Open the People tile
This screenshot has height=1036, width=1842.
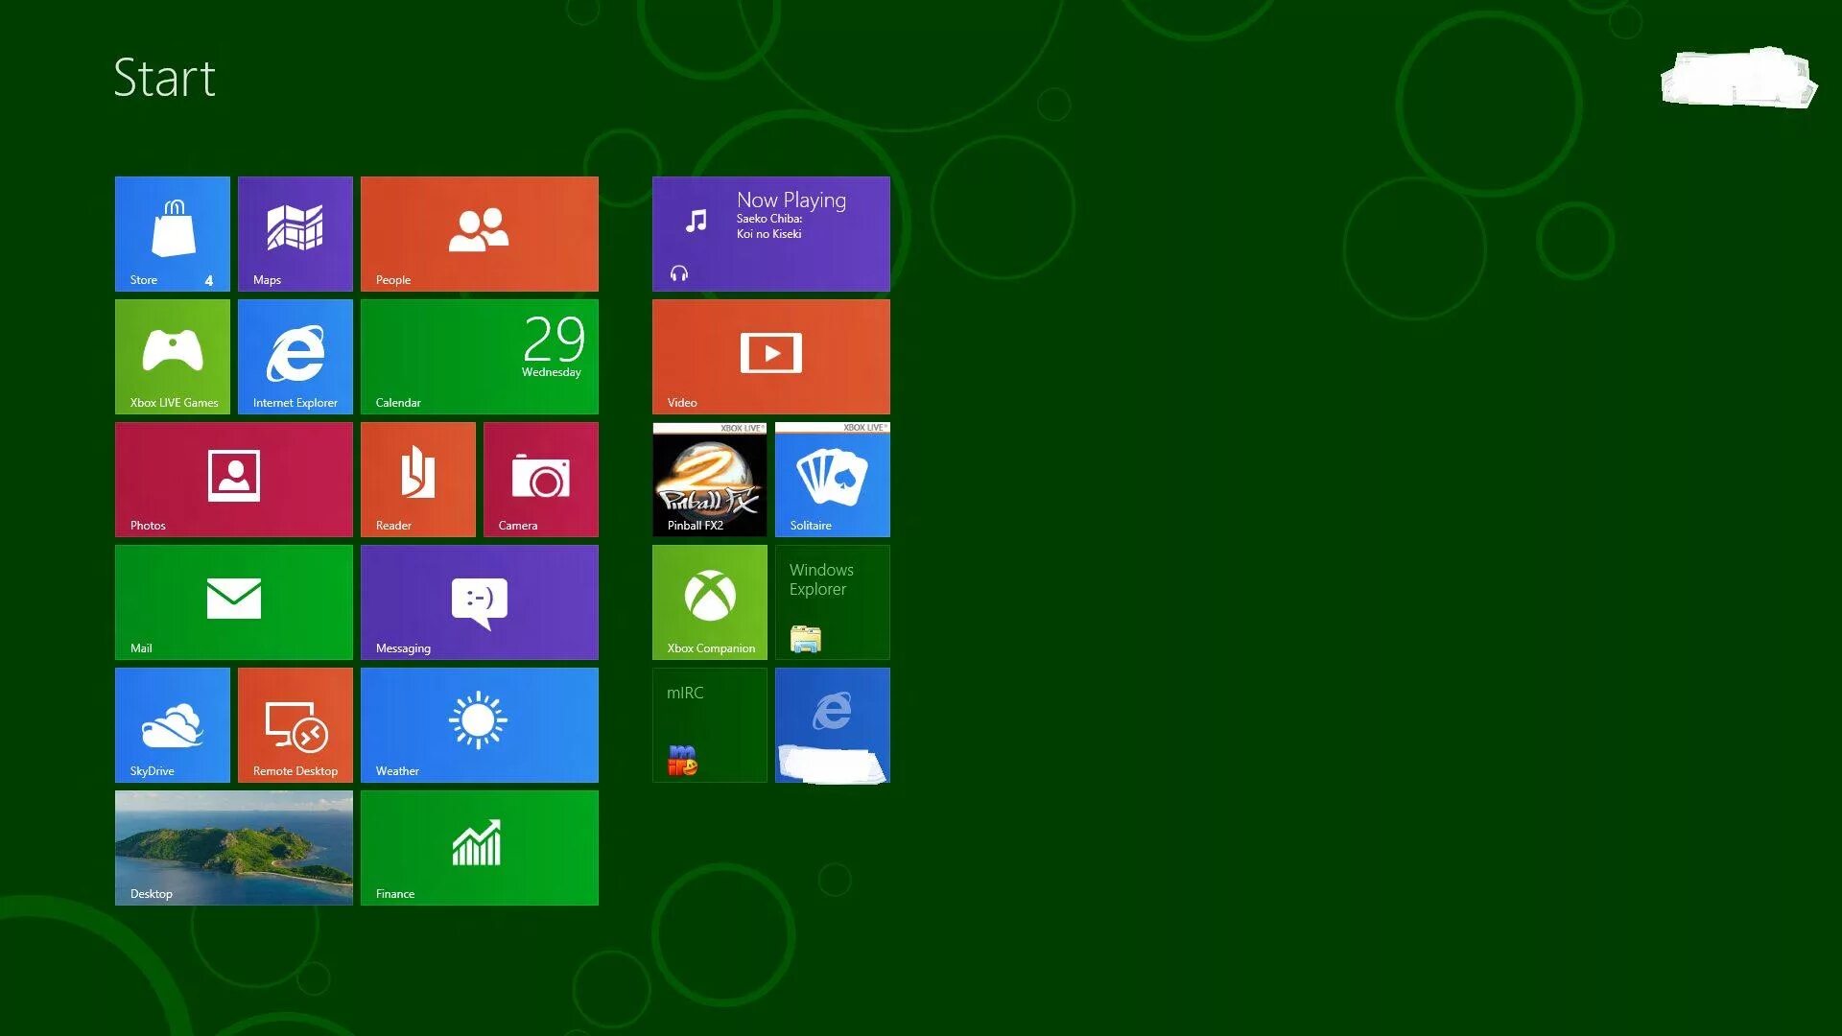point(480,233)
